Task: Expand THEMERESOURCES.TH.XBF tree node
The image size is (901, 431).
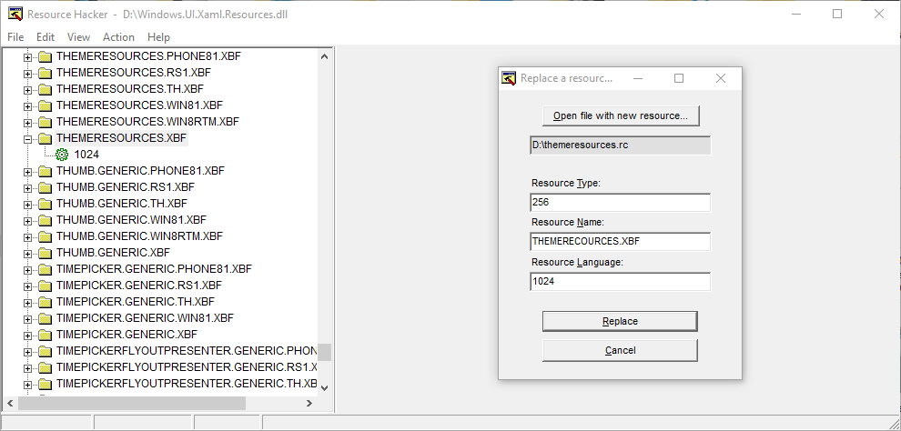Action: (x=27, y=90)
